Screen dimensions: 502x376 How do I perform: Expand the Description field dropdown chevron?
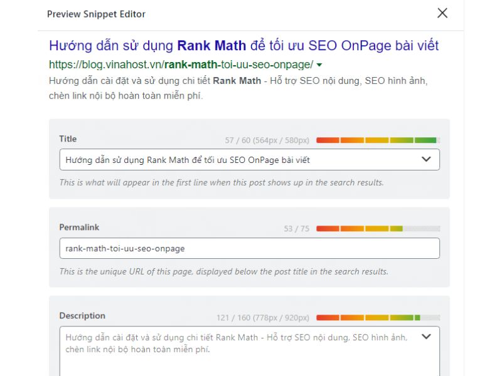coord(426,336)
